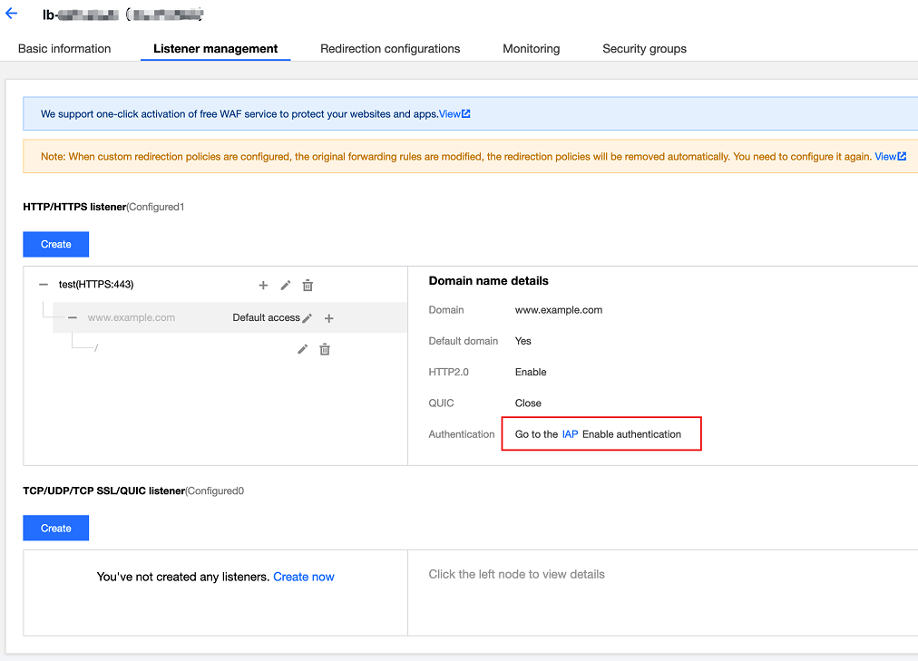Add a URL path under www.example.com
The width and height of the screenshot is (918, 661).
coord(329,318)
